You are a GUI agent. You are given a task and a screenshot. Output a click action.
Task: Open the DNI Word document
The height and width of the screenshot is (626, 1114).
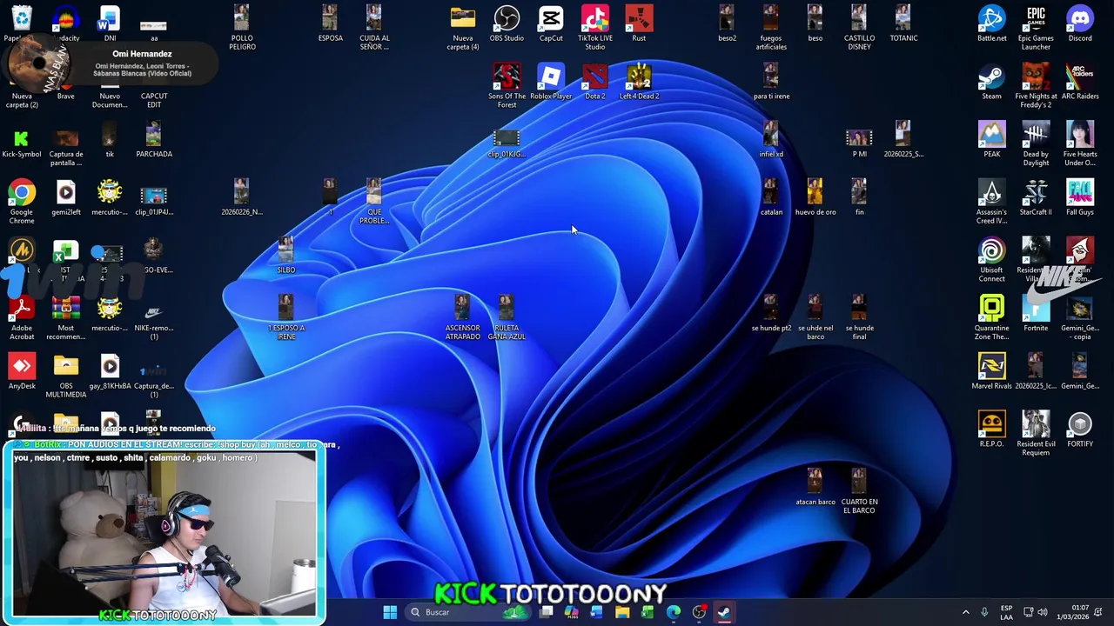pyautogui.click(x=110, y=24)
